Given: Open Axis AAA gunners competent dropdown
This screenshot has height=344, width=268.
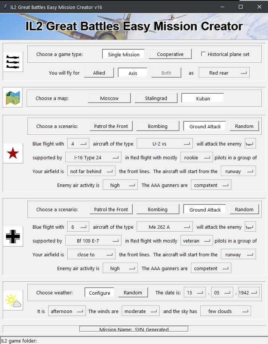Looking at the screenshot, I should 211,268.
